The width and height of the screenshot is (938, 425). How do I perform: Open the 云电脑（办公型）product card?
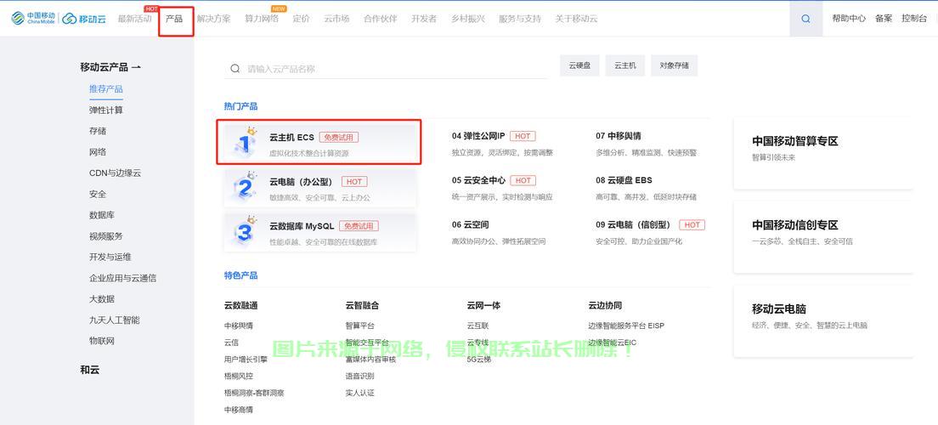click(x=320, y=187)
